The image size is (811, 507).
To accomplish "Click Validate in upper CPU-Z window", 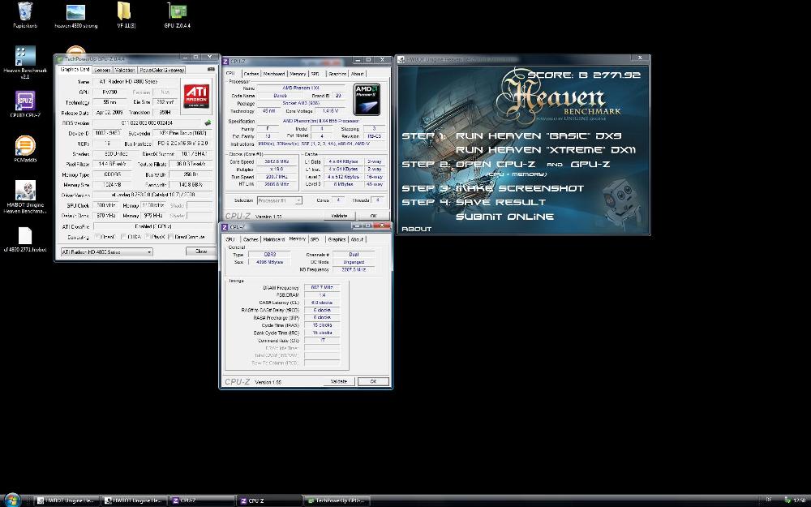I will 339,216.
